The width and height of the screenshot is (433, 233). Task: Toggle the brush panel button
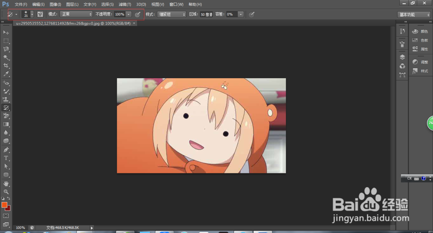pos(40,14)
